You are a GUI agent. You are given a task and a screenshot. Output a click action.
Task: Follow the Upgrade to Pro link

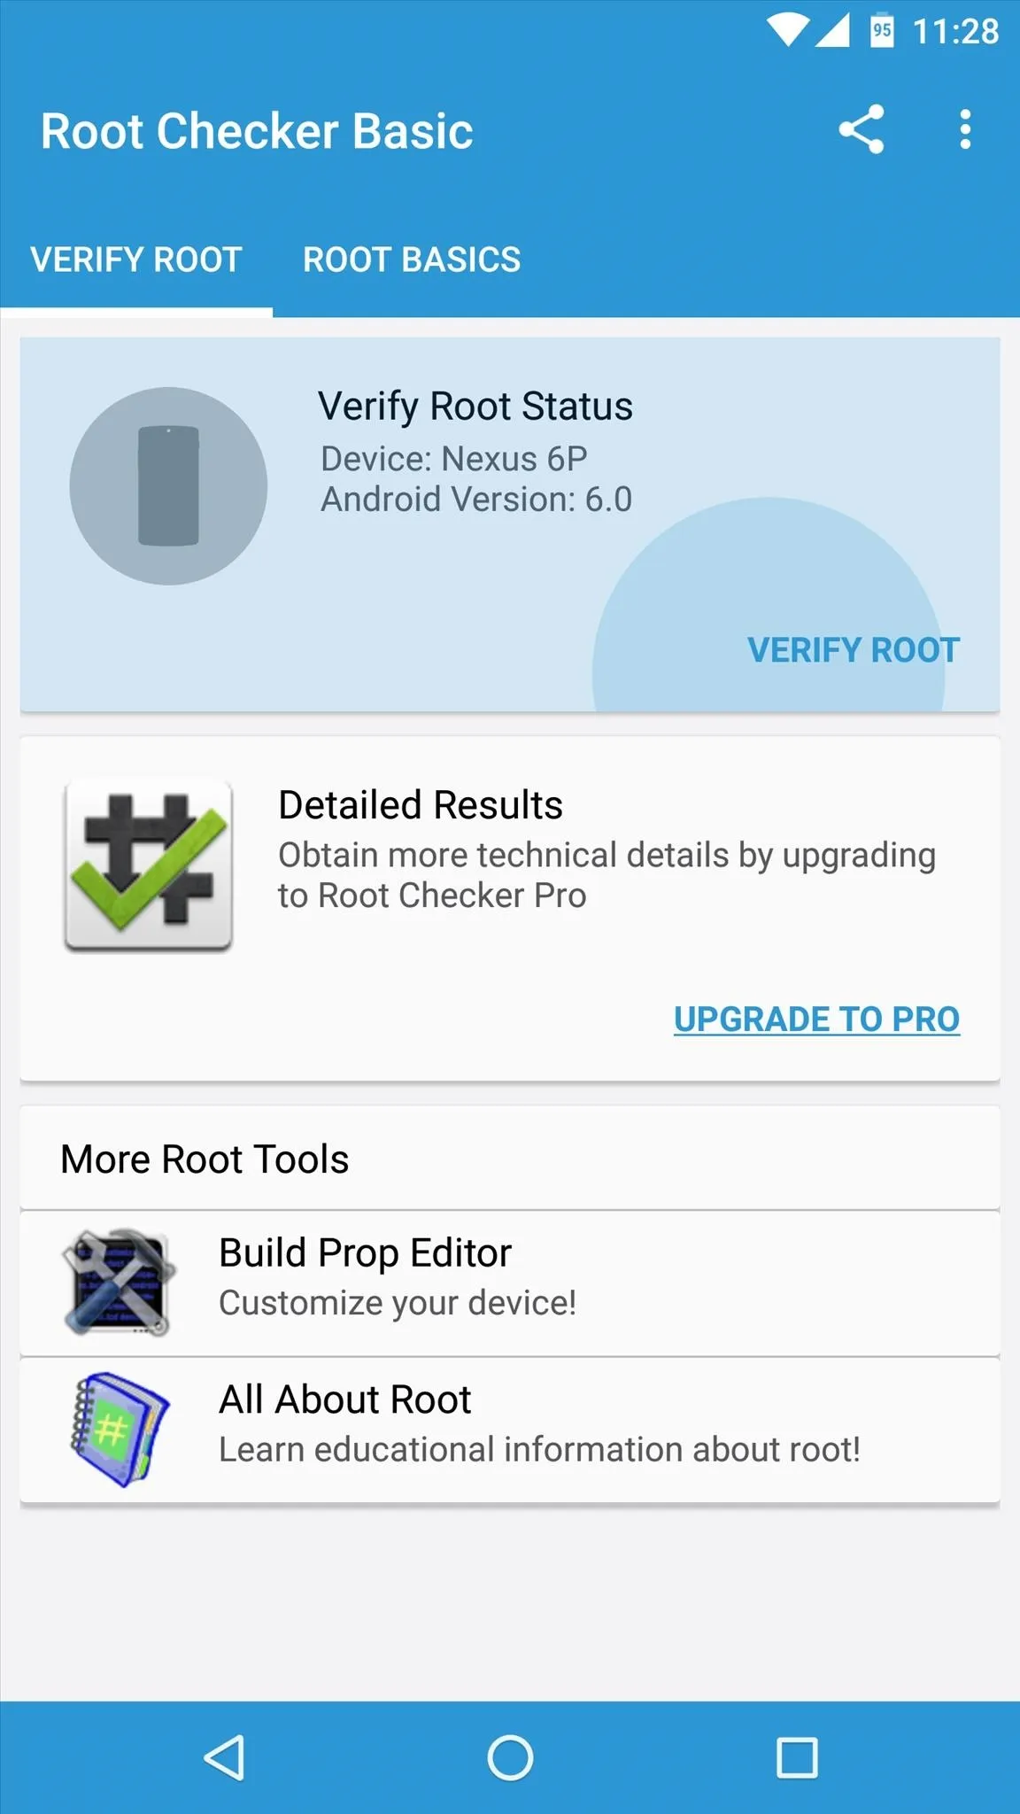[816, 1019]
